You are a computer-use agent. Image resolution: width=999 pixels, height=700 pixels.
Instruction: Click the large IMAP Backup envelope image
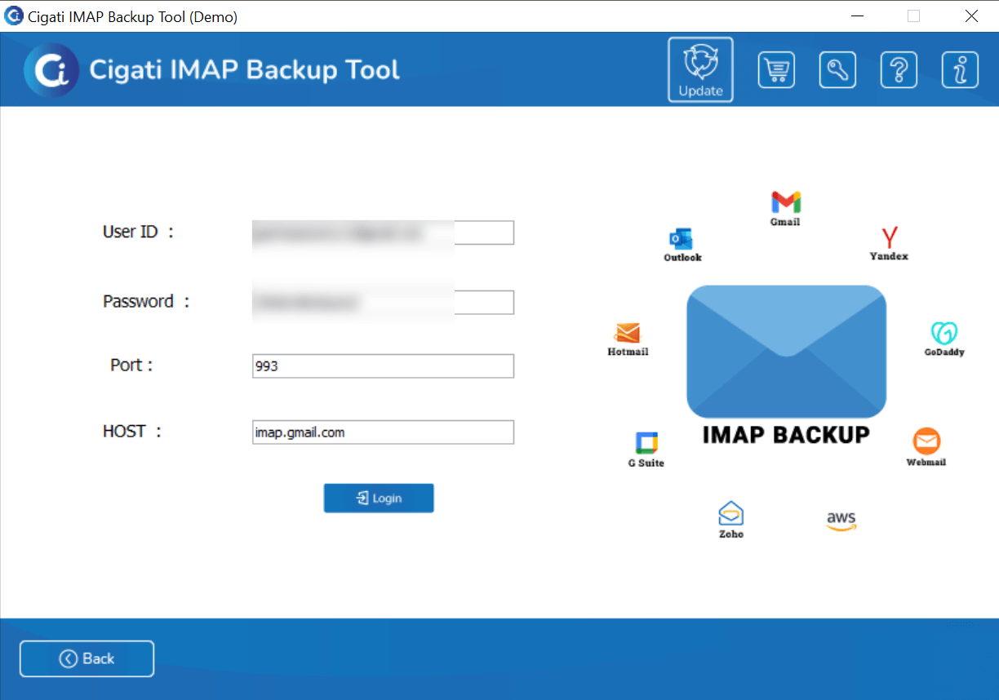(787, 352)
